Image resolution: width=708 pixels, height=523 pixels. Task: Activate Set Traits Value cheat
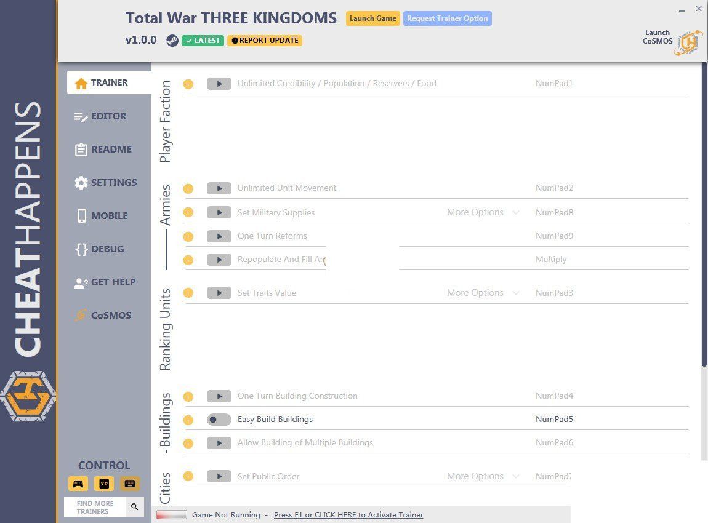click(x=219, y=293)
